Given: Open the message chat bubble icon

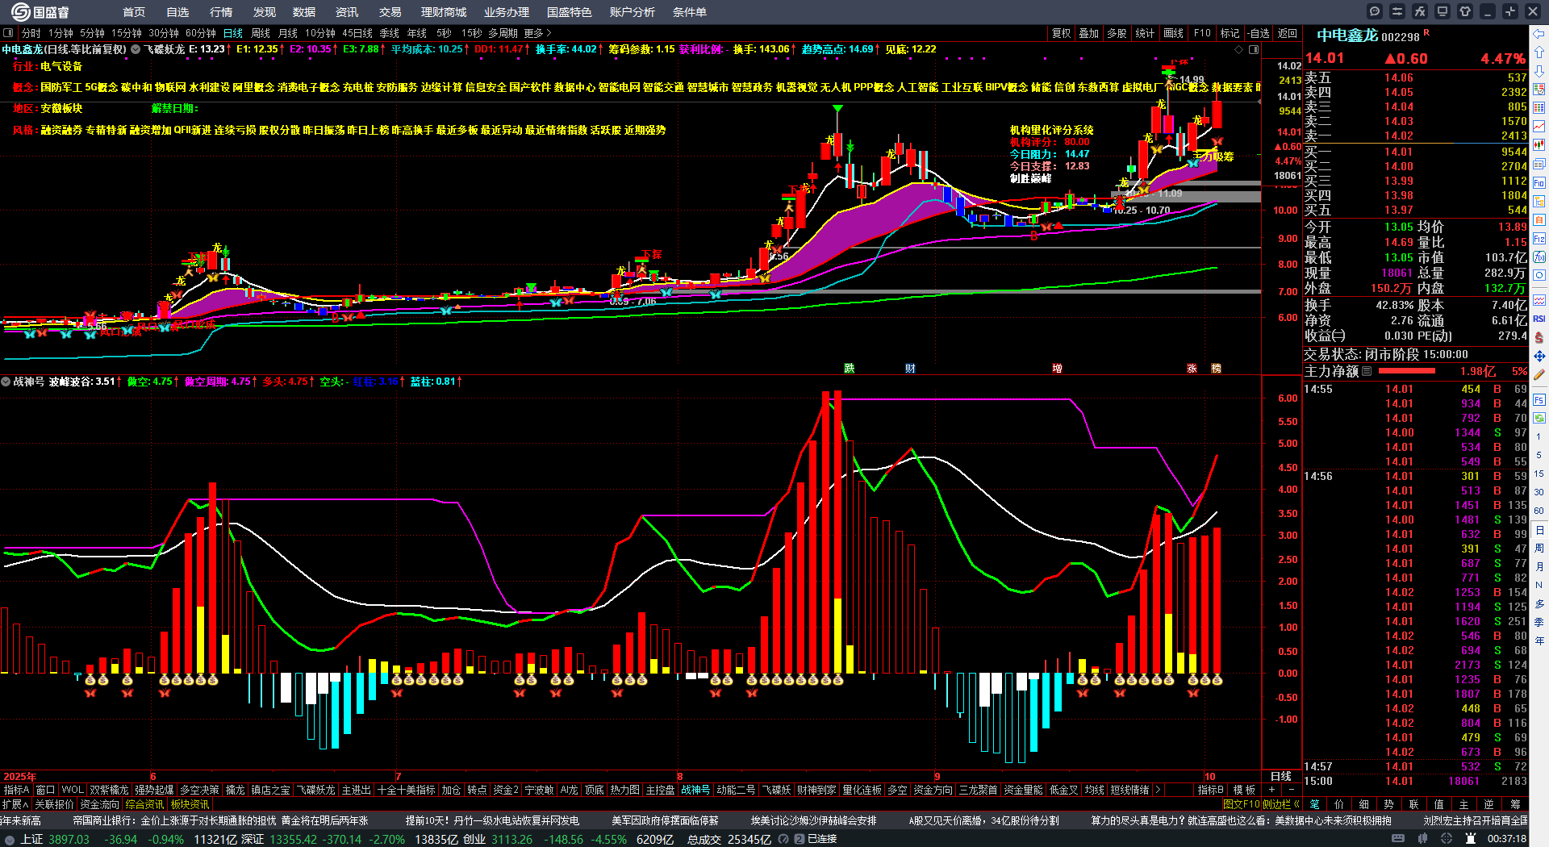Looking at the screenshot, I should pyautogui.click(x=1375, y=11).
